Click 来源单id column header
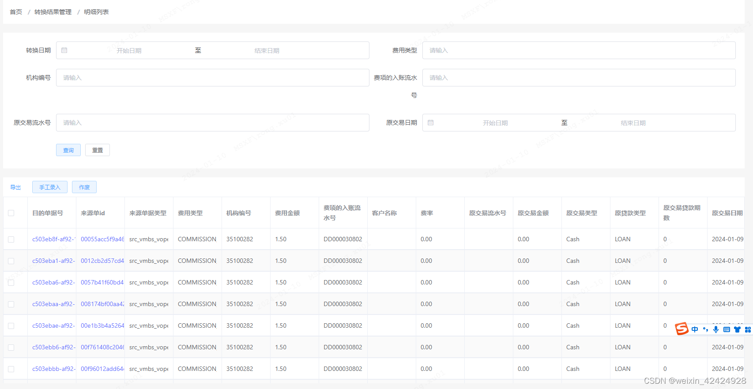Image resolution: width=753 pixels, height=389 pixels. click(x=93, y=213)
